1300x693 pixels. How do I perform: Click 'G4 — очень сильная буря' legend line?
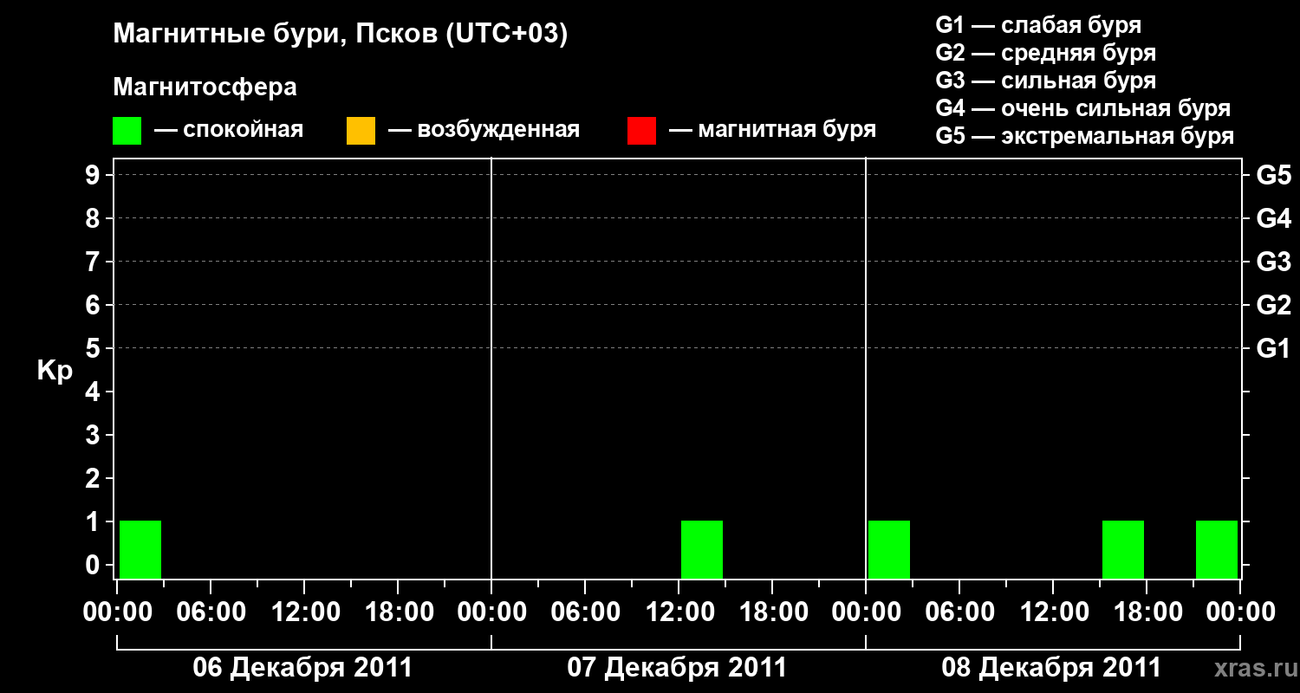point(1083,108)
